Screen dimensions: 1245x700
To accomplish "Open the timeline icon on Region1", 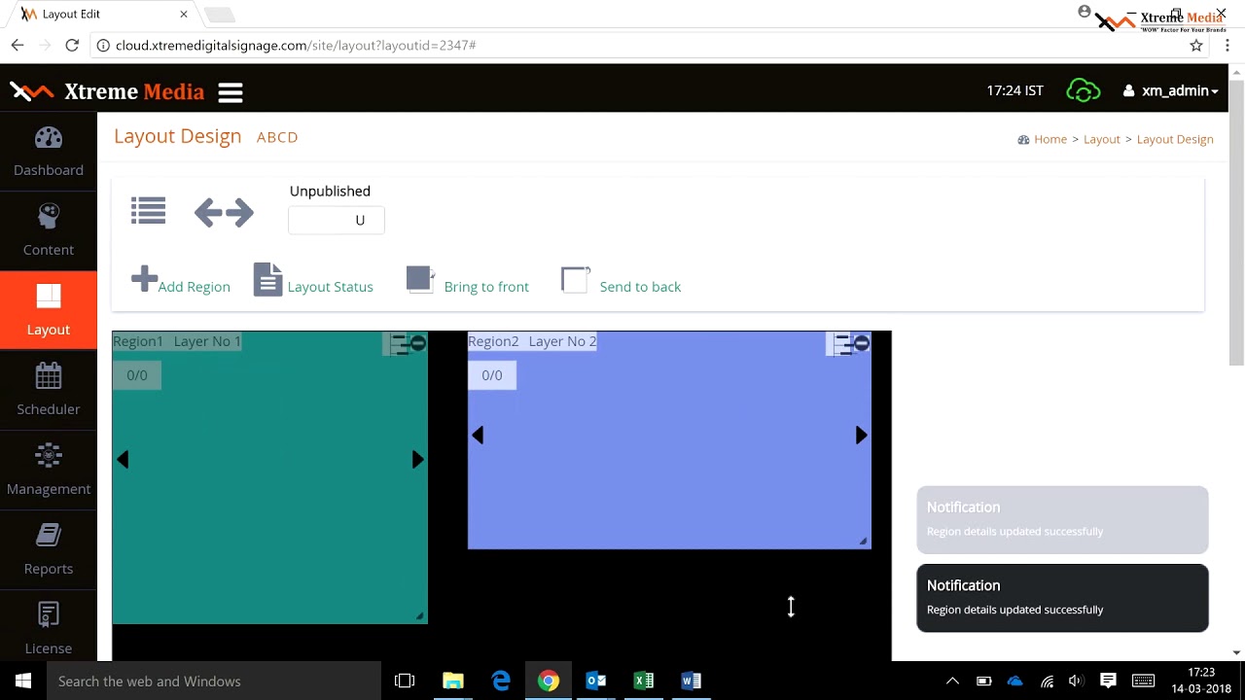I will point(399,343).
